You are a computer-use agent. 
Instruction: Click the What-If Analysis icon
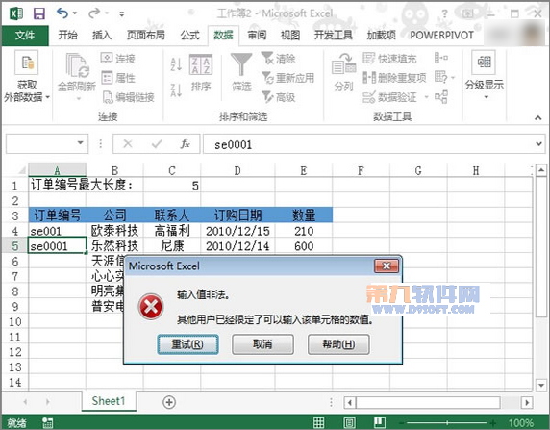point(441,77)
